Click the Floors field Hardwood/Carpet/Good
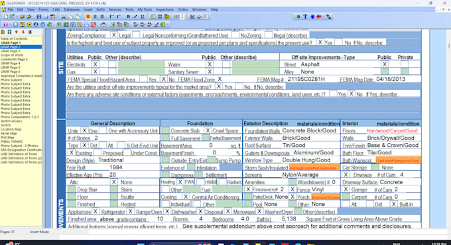Viewport: 451px width, 245px height. [392, 130]
